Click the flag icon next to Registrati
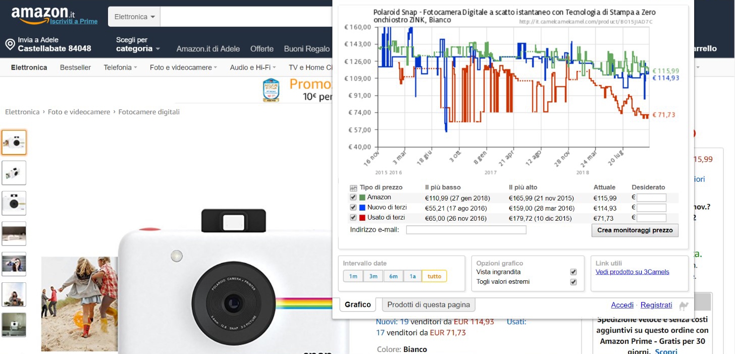This screenshot has height=354, width=735. click(684, 305)
